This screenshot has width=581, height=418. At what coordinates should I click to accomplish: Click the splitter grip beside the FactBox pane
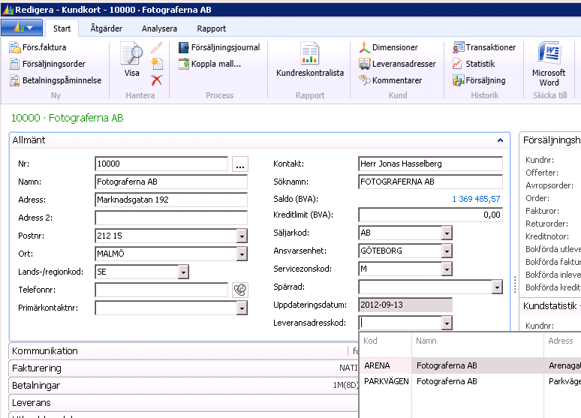(515, 284)
